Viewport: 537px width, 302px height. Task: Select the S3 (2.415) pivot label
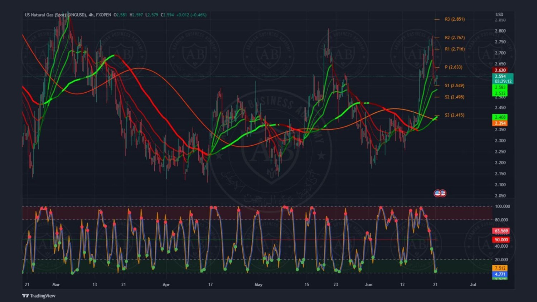pos(455,115)
